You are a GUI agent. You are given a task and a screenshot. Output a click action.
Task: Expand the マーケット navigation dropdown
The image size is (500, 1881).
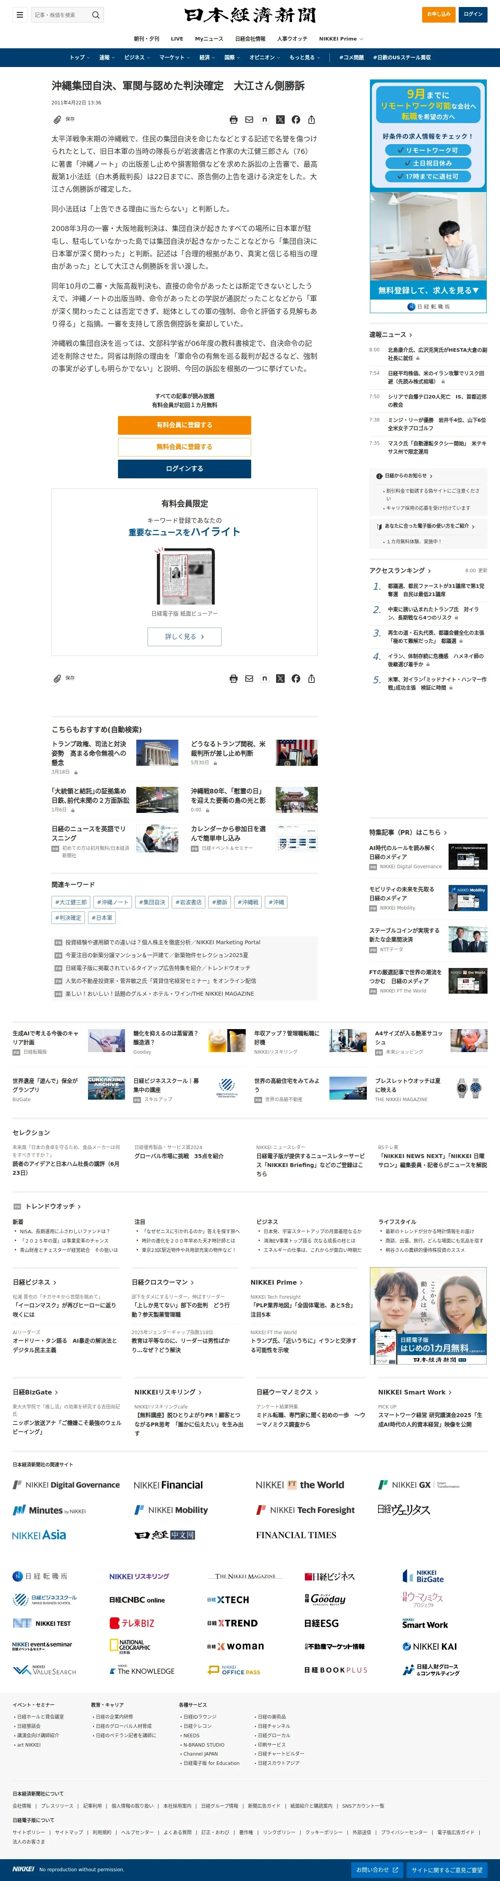pos(175,57)
